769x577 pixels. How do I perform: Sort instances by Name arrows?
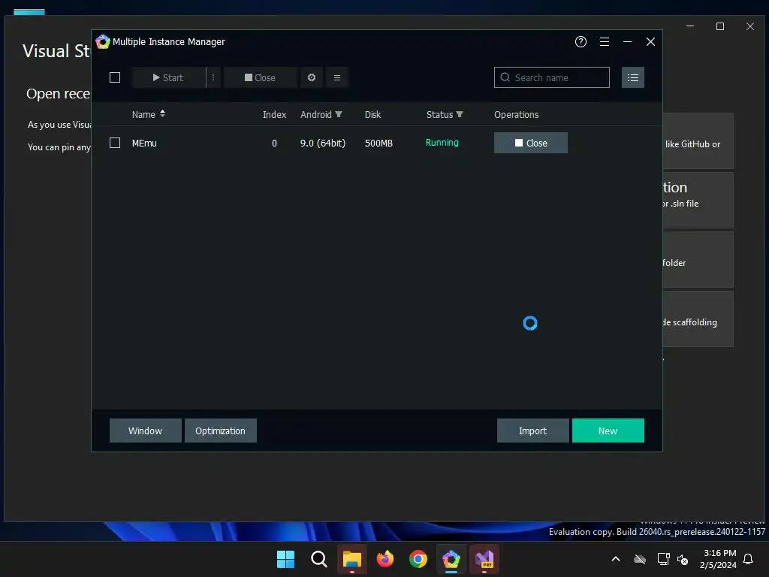[x=162, y=114]
